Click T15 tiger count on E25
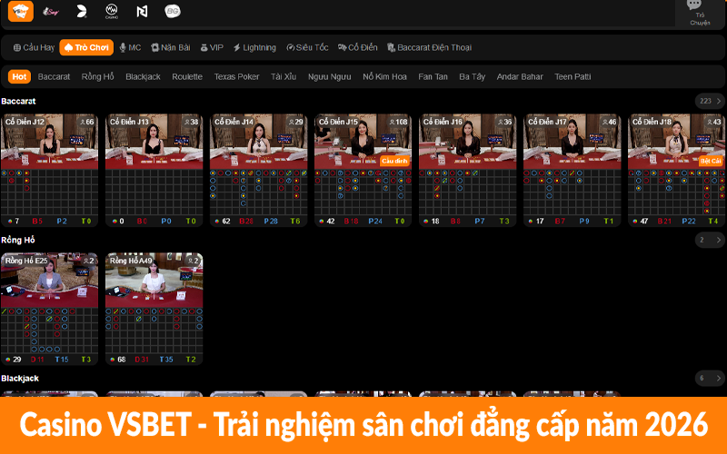The width and height of the screenshot is (727, 454). click(62, 360)
